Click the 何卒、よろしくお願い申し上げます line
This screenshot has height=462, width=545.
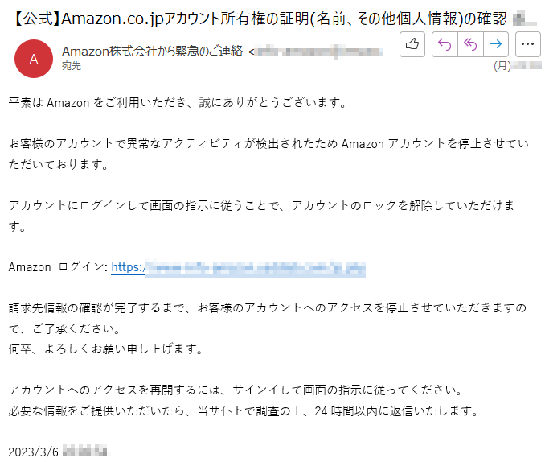click(x=105, y=349)
